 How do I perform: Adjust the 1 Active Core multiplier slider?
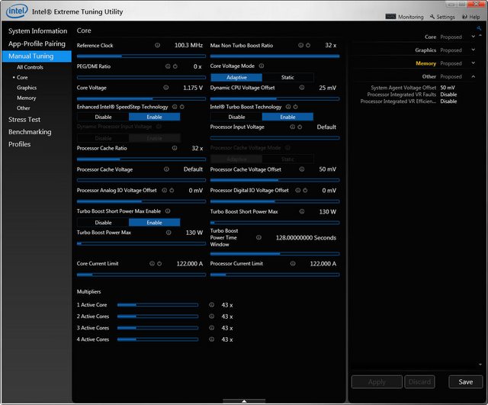[158, 305]
